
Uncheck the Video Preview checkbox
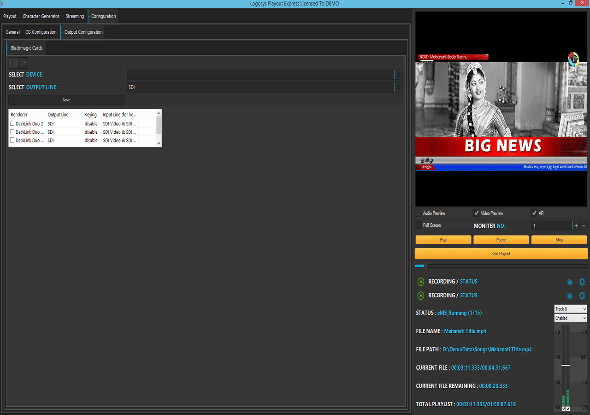(x=477, y=213)
